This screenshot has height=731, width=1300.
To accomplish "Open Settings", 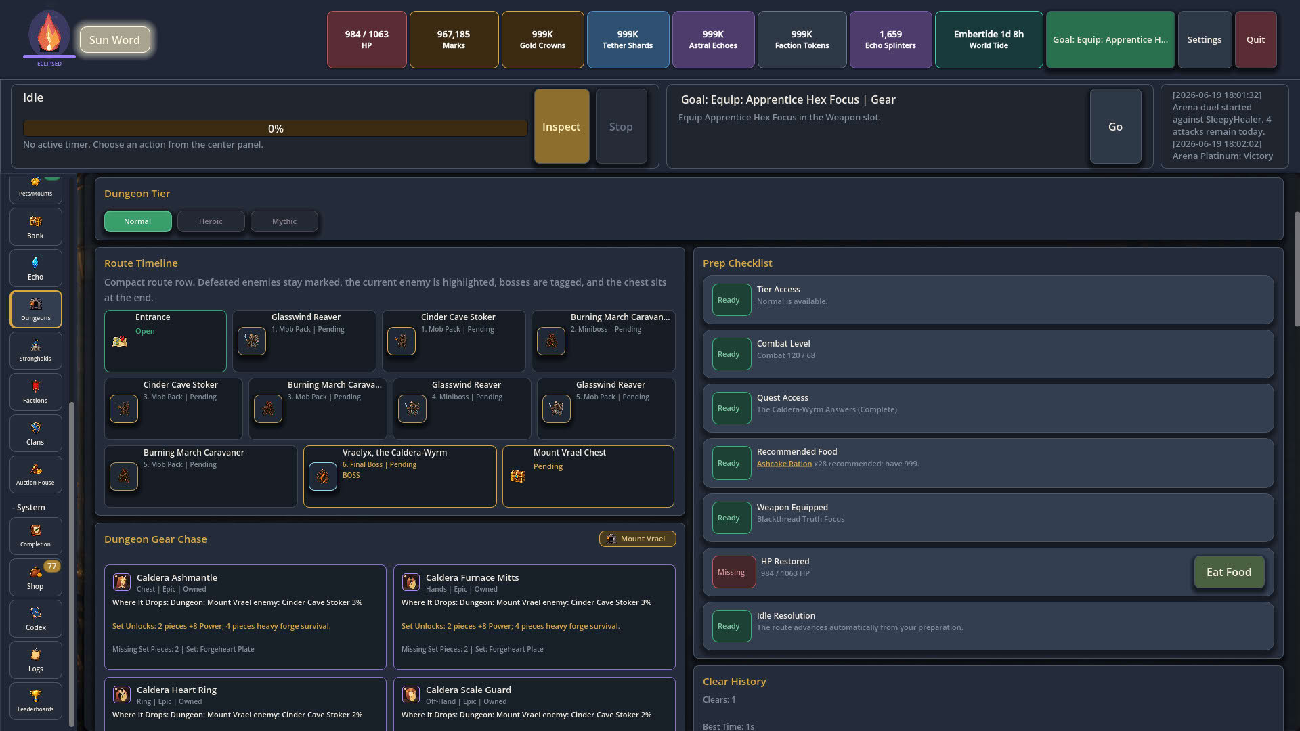I will coord(1204,39).
